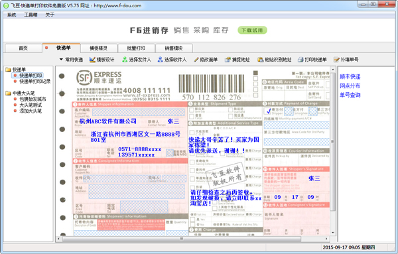Select 添加大头笔 tree item

pos(31,111)
